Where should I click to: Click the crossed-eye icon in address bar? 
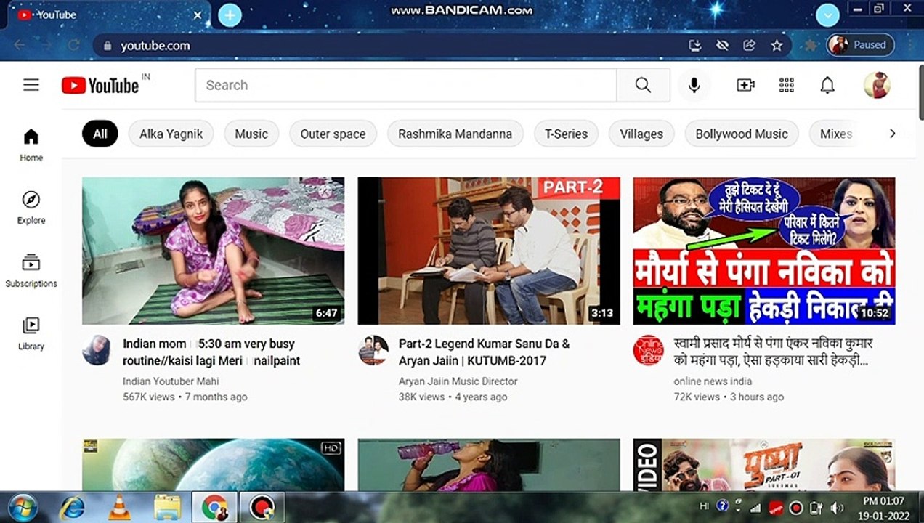(722, 45)
